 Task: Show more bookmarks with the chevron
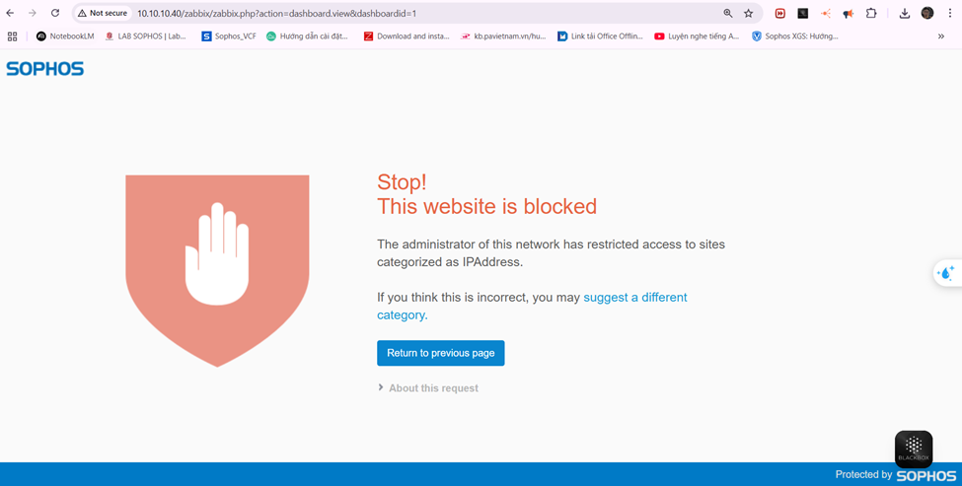[x=941, y=36]
